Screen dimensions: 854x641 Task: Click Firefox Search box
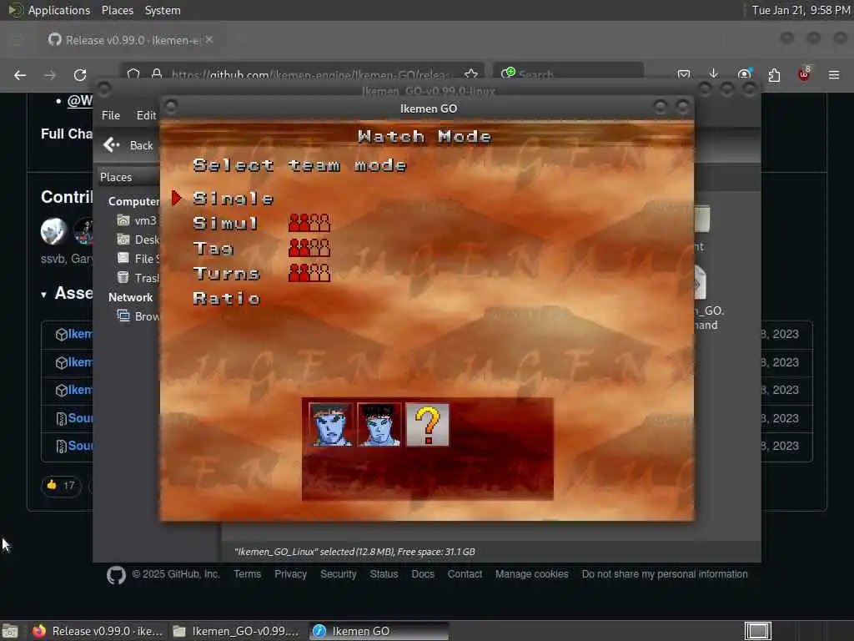coord(569,73)
